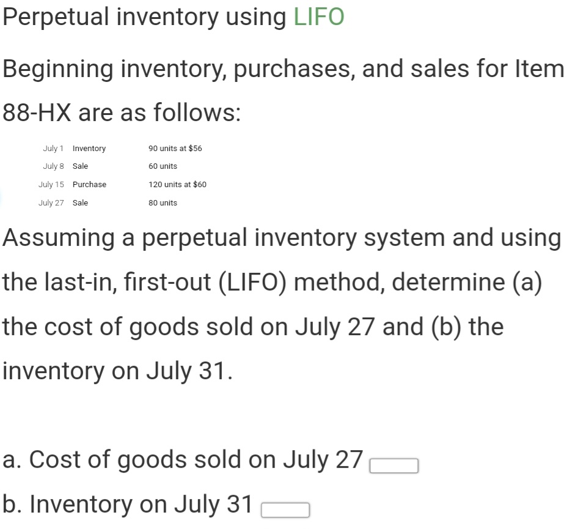Click the Item 88-HX text
Image resolution: width=572 pixels, height=529 pixels.
tap(35, 112)
